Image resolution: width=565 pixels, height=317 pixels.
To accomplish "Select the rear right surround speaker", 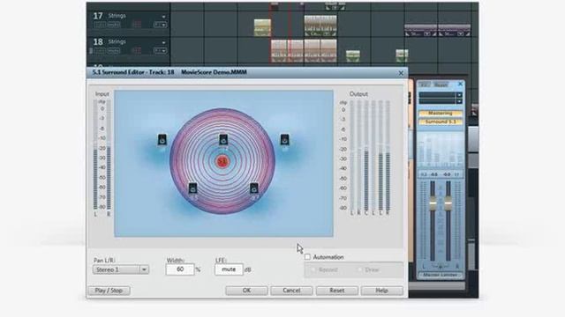I will (x=254, y=188).
